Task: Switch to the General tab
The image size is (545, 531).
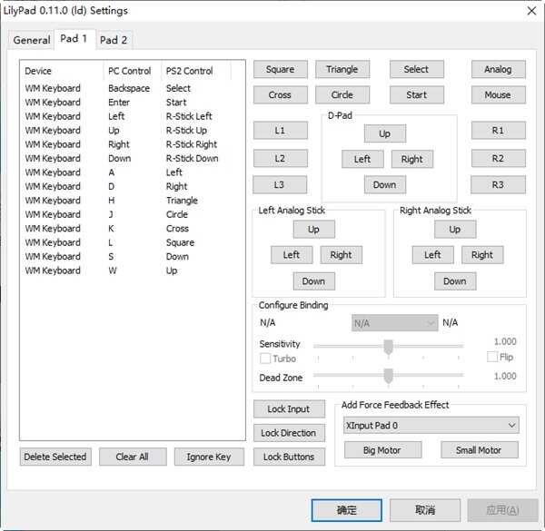Action: pyautogui.click(x=32, y=40)
